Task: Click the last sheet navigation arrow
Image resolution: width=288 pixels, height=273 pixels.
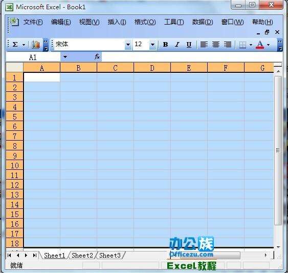Action: (x=35, y=256)
